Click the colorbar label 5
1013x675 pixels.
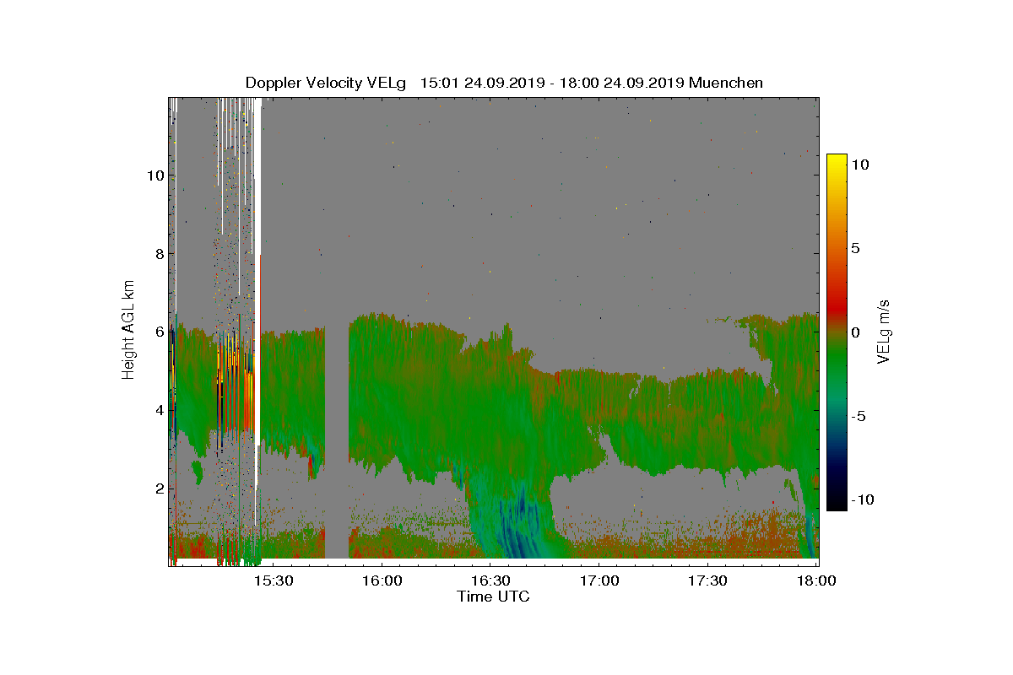[x=855, y=249]
